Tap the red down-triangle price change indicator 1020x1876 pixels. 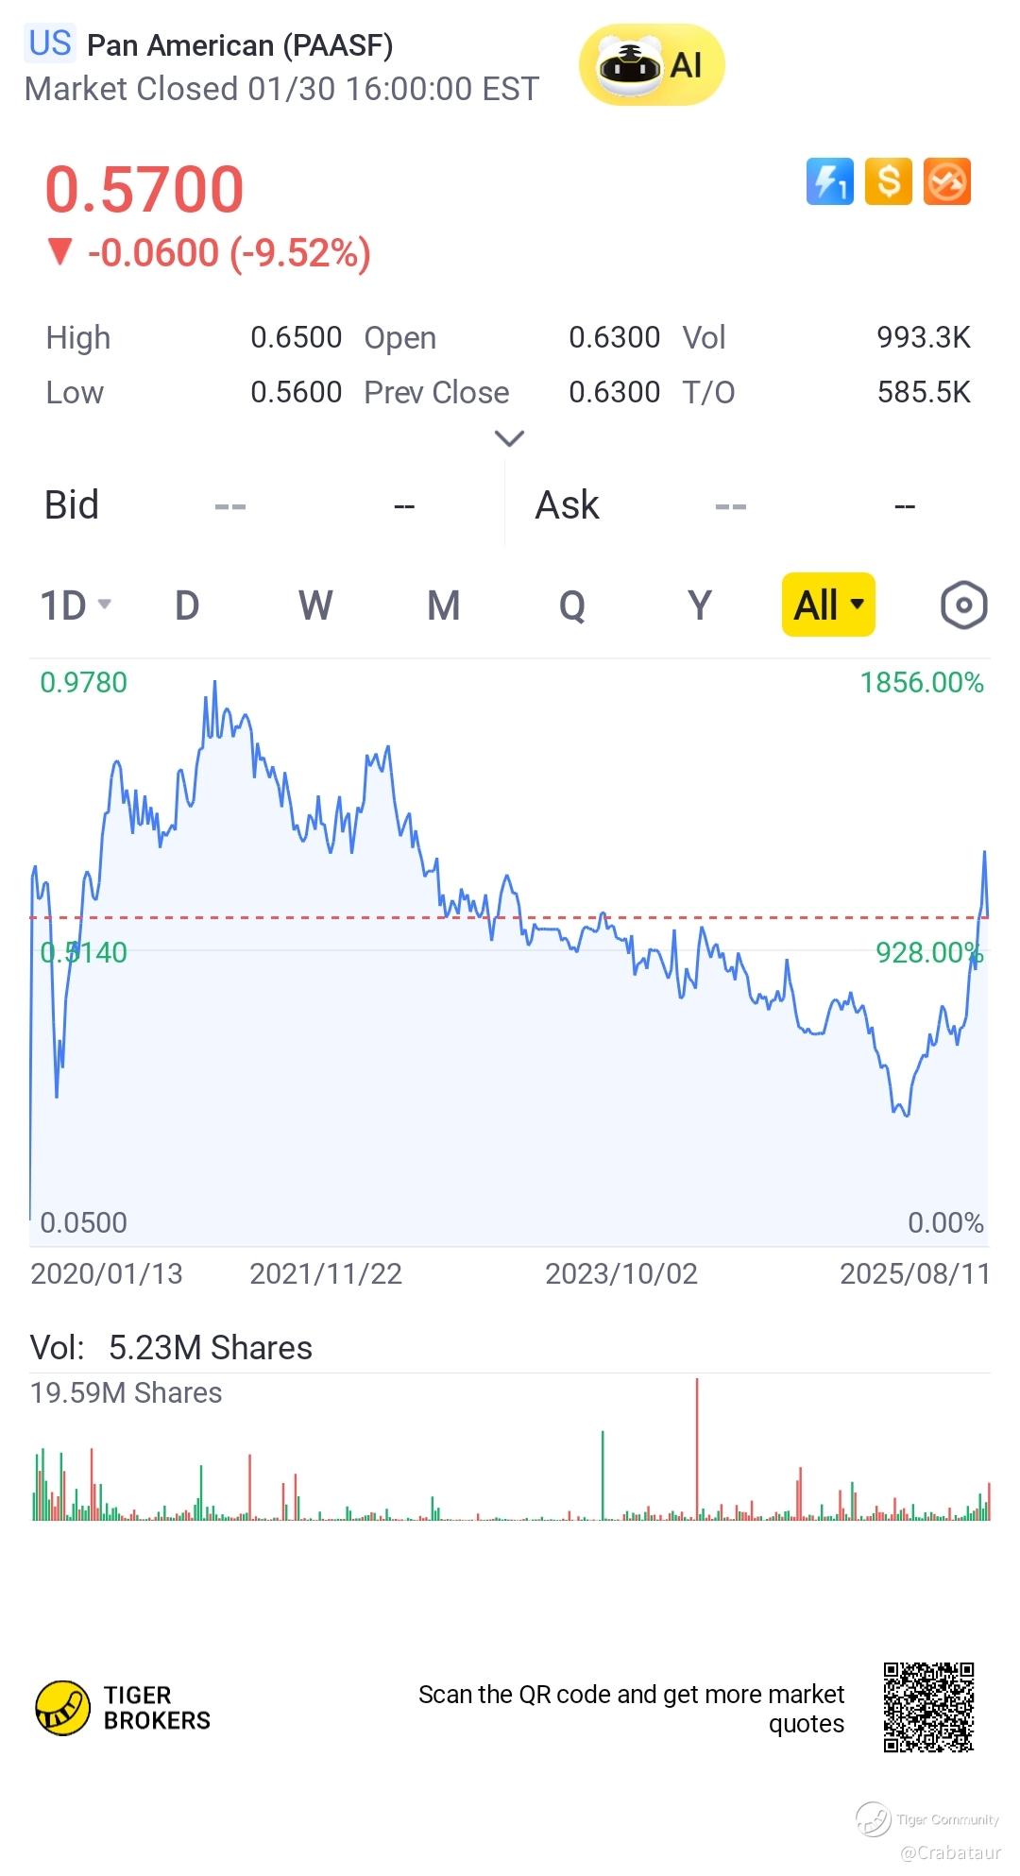tap(60, 252)
